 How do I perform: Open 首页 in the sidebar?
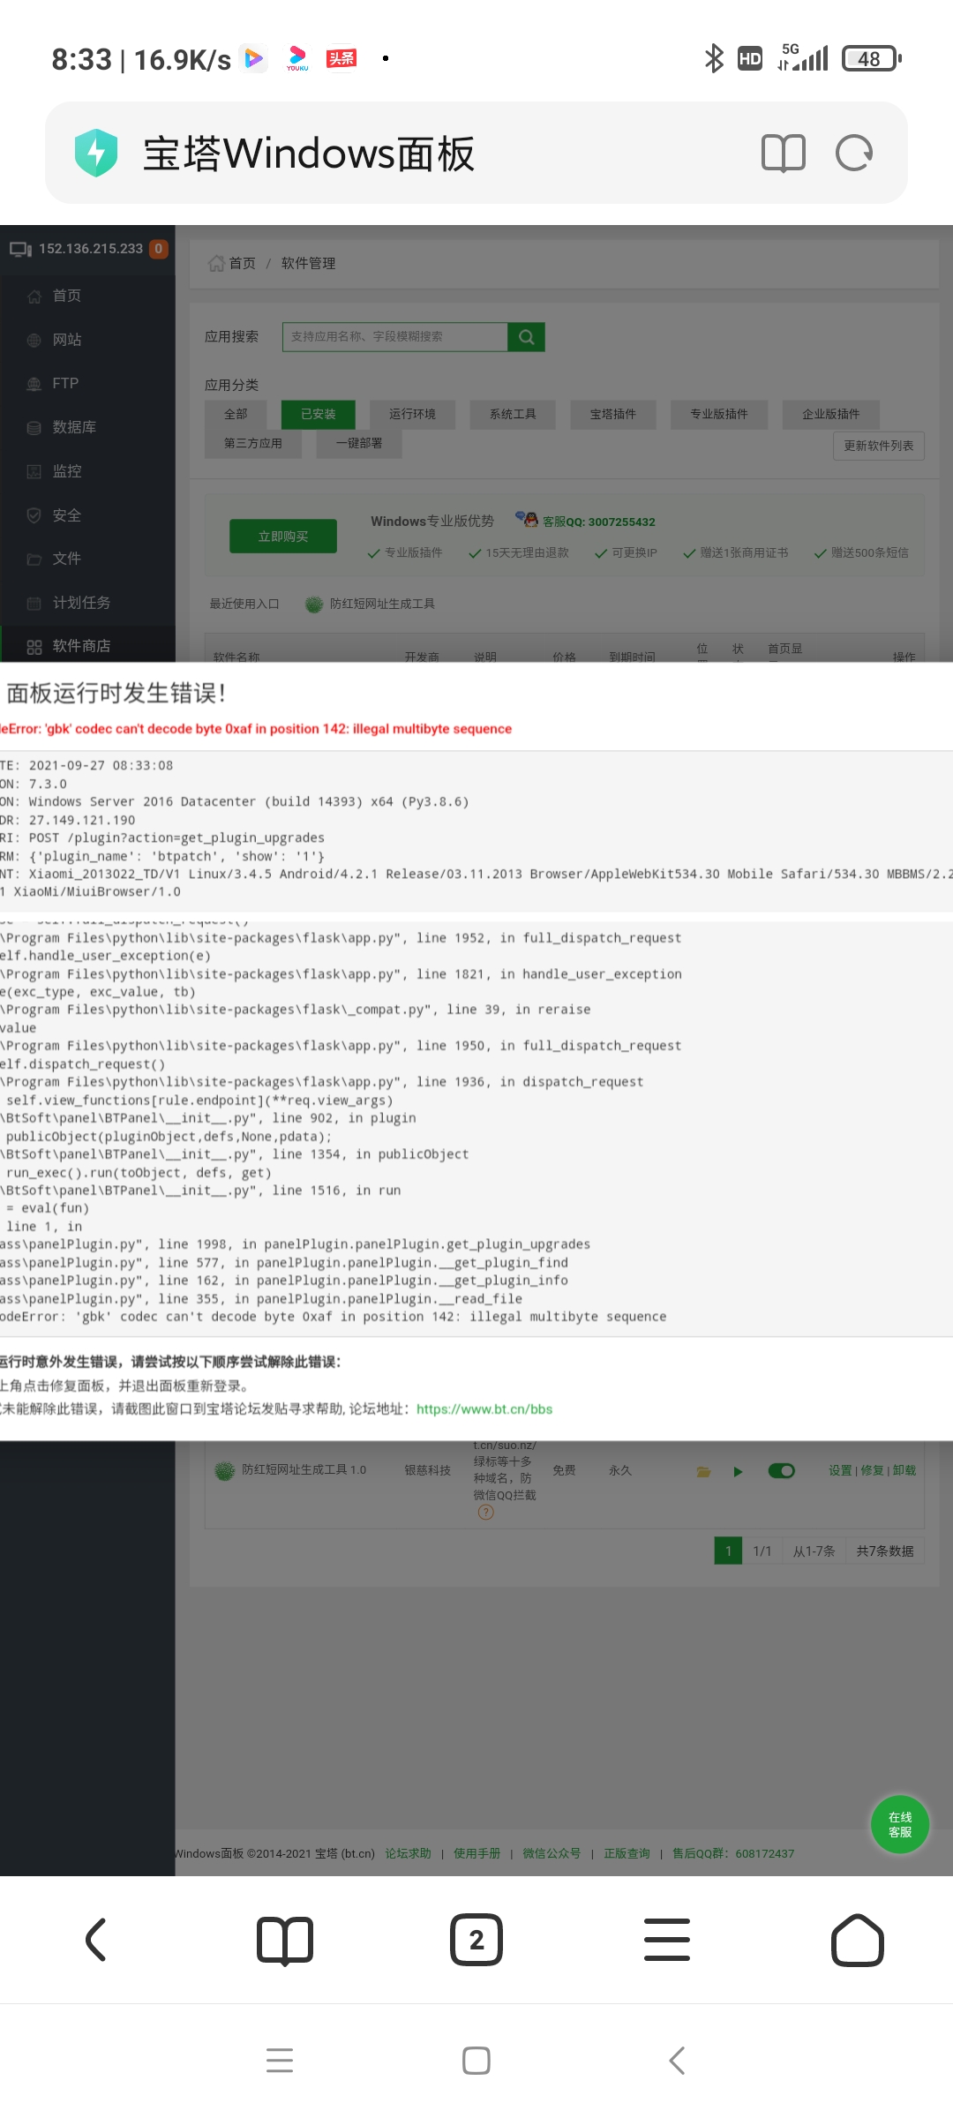(67, 296)
